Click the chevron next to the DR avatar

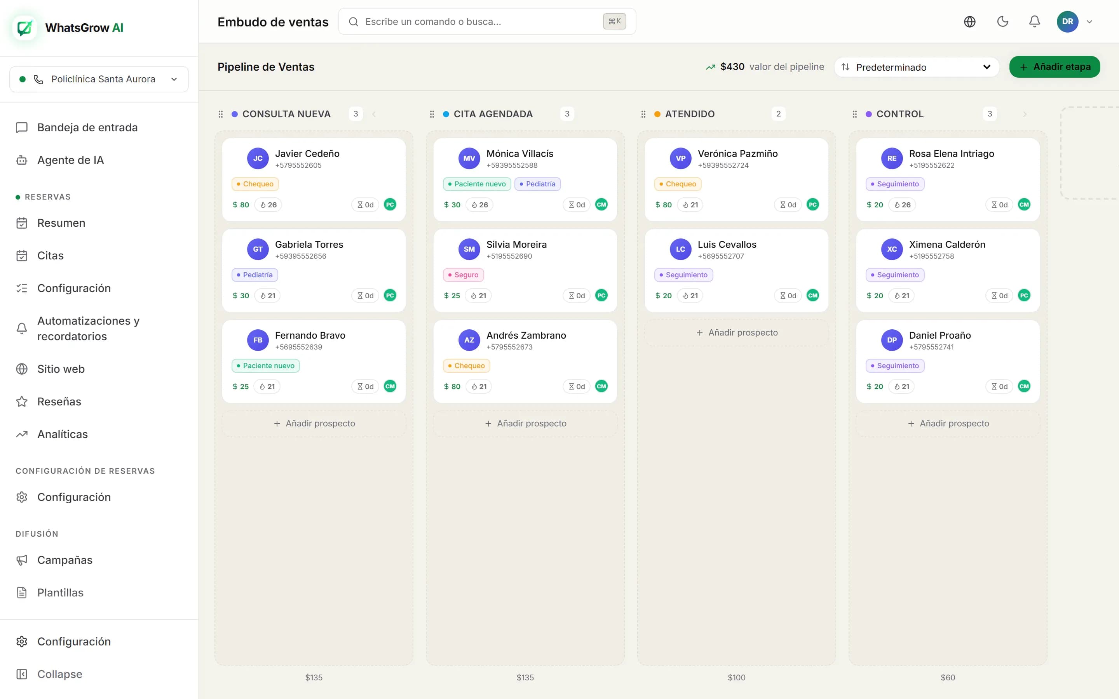[1089, 21]
